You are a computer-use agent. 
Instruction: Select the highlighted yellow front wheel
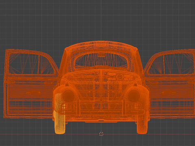point(59,114)
